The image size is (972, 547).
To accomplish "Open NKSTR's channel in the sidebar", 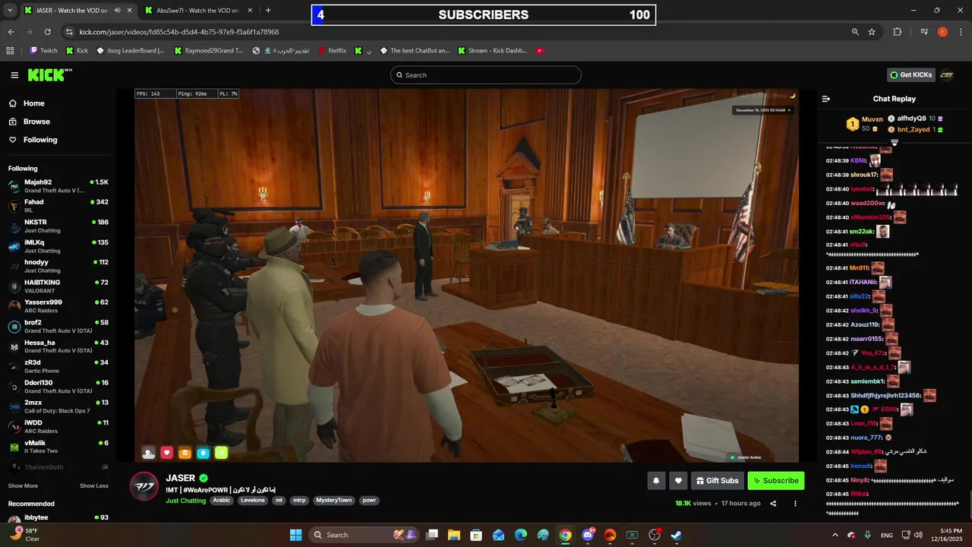I will pos(58,226).
